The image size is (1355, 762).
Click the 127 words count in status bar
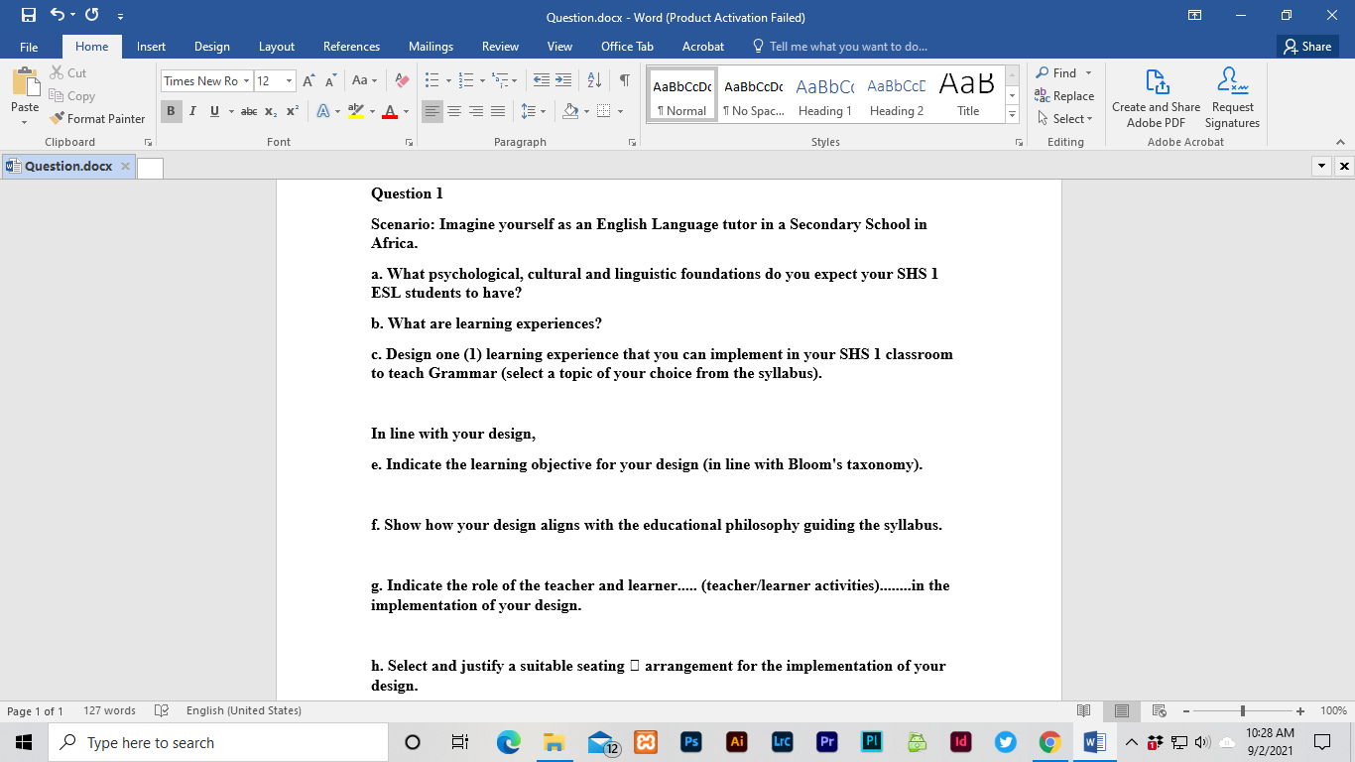[109, 710]
